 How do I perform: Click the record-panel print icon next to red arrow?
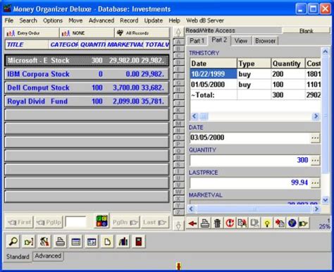tap(205, 223)
